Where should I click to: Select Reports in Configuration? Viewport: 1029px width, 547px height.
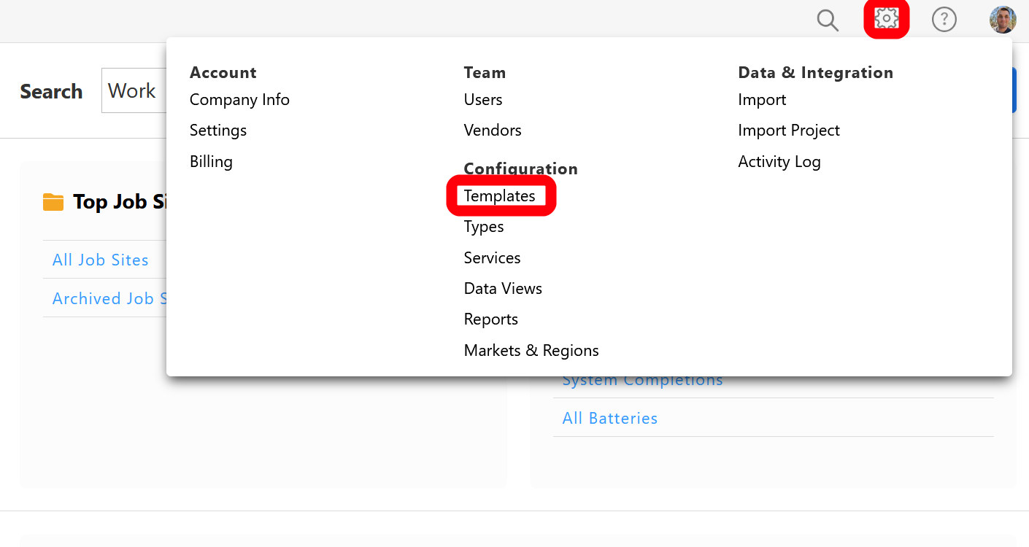click(491, 319)
